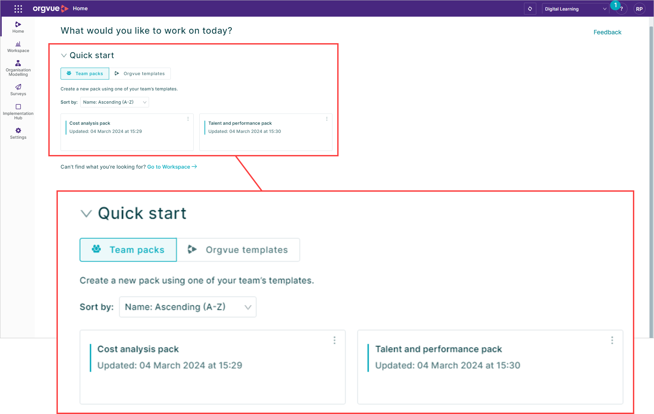Open Settings from the sidebar
Image resolution: width=654 pixels, height=414 pixels.
[x=18, y=134]
